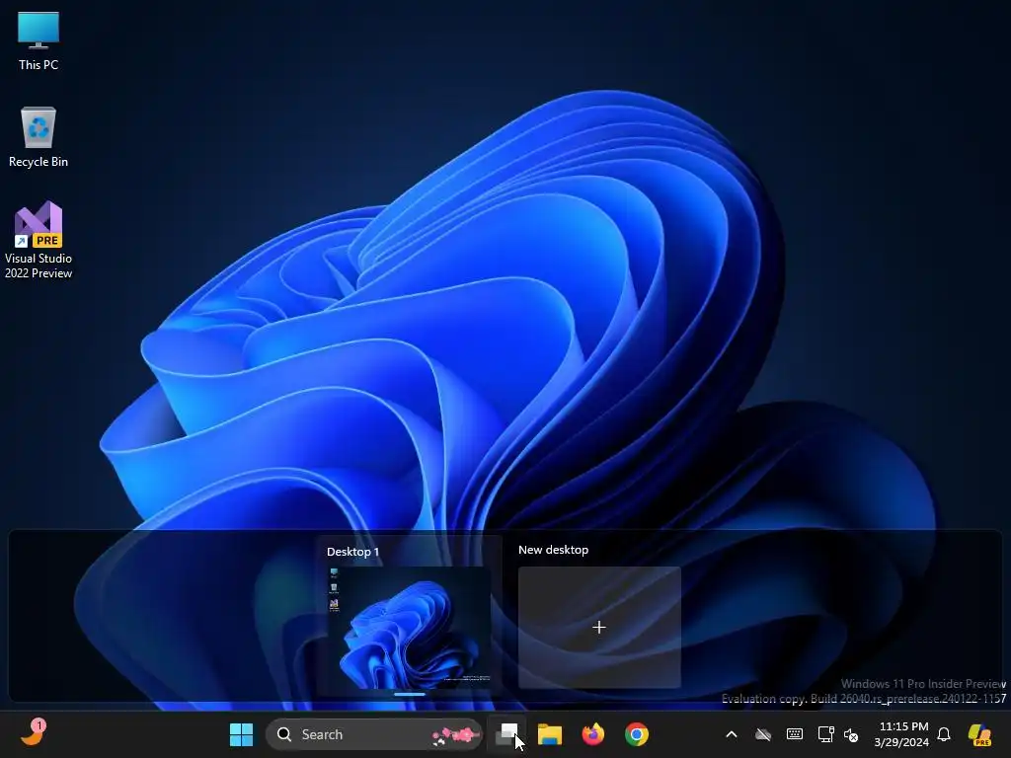The height and width of the screenshot is (758, 1011).
Task: Open the Windows Start menu
Action: pyautogui.click(x=241, y=734)
